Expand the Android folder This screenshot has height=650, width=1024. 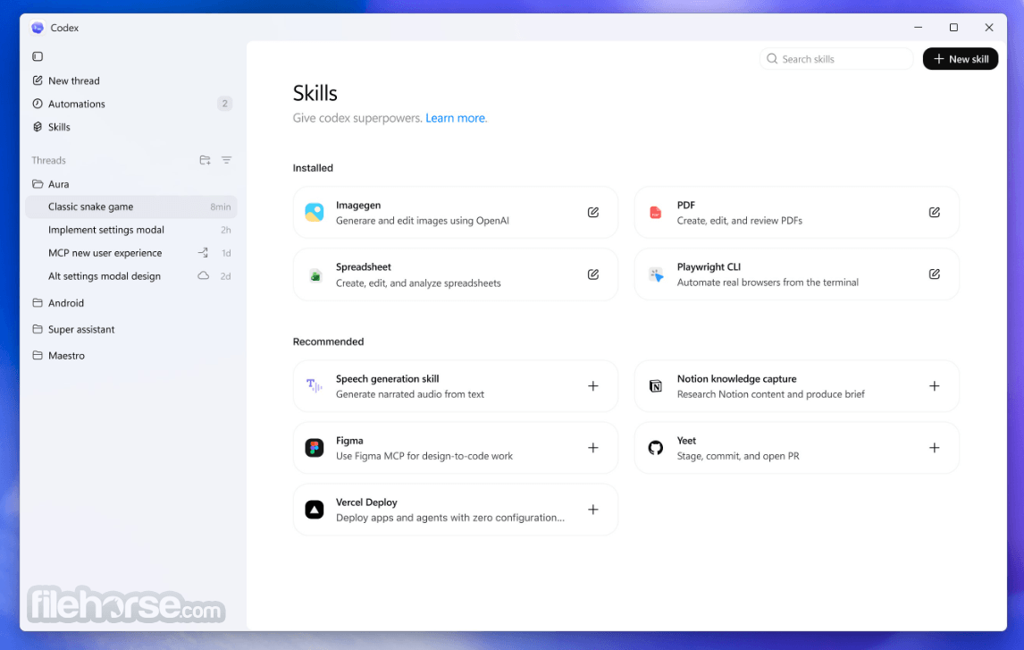tap(59, 303)
